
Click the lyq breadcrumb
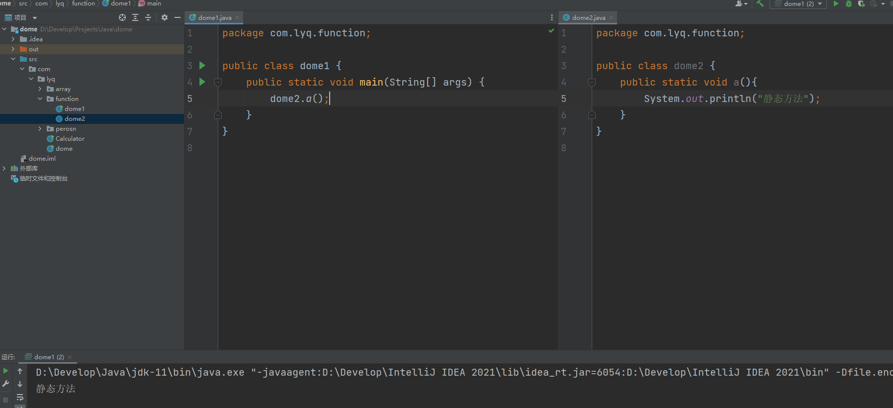(x=60, y=3)
